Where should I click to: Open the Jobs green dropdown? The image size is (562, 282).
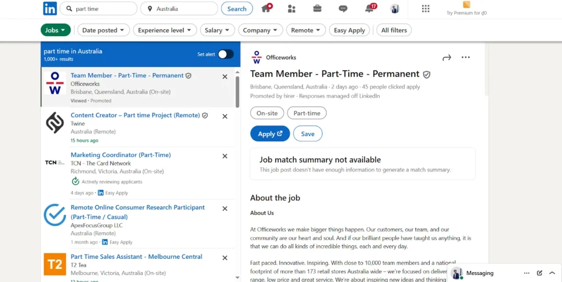(x=55, y=30)
